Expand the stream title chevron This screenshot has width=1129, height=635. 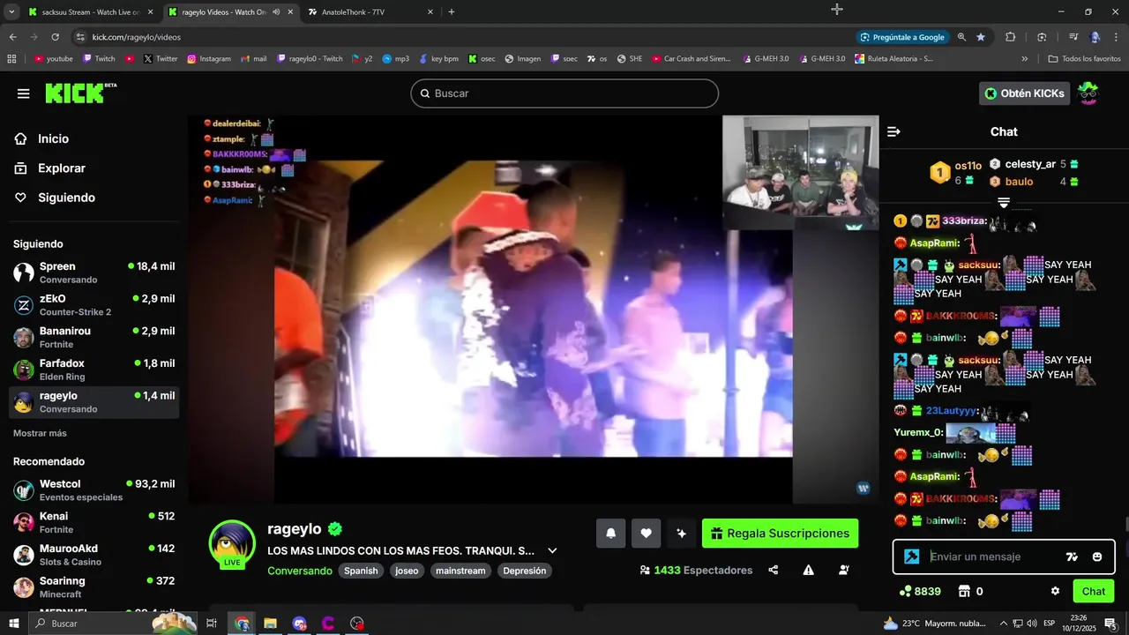tap(552, 550)
